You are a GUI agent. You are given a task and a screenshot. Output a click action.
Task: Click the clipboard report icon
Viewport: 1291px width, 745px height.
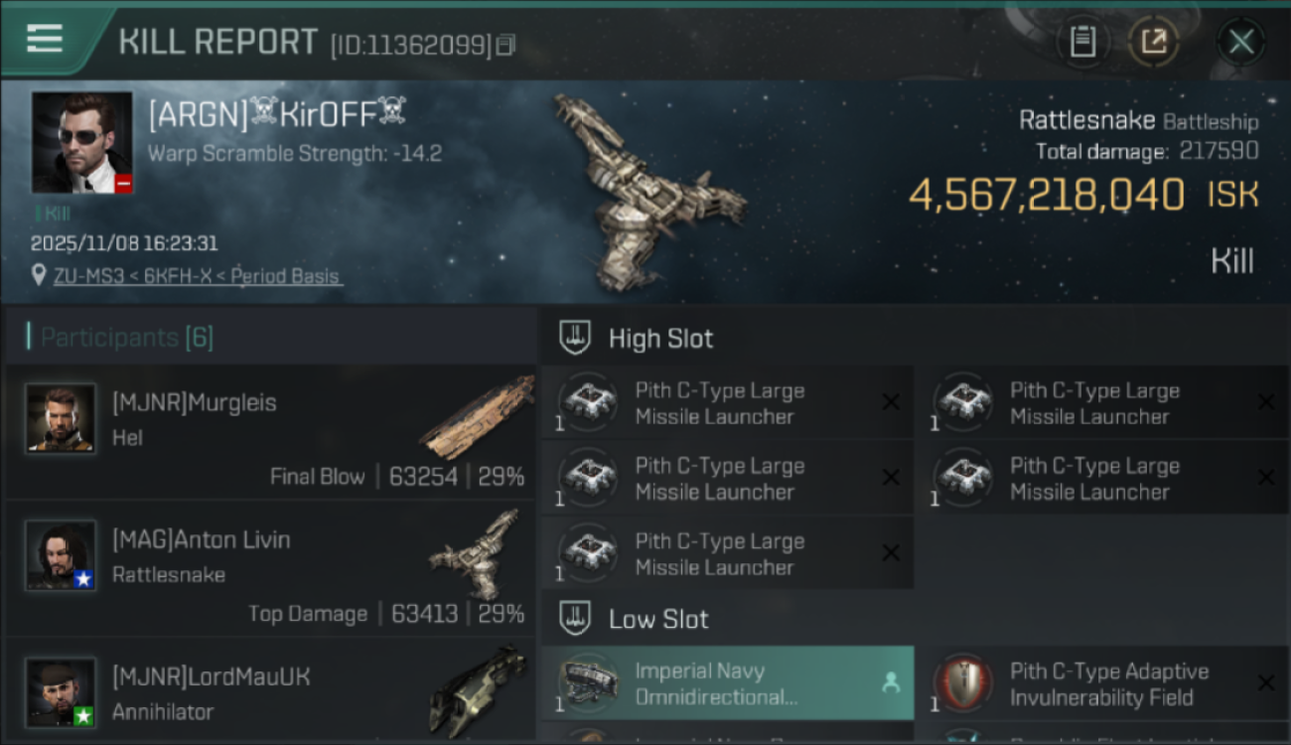click(x=1082, y=42)
